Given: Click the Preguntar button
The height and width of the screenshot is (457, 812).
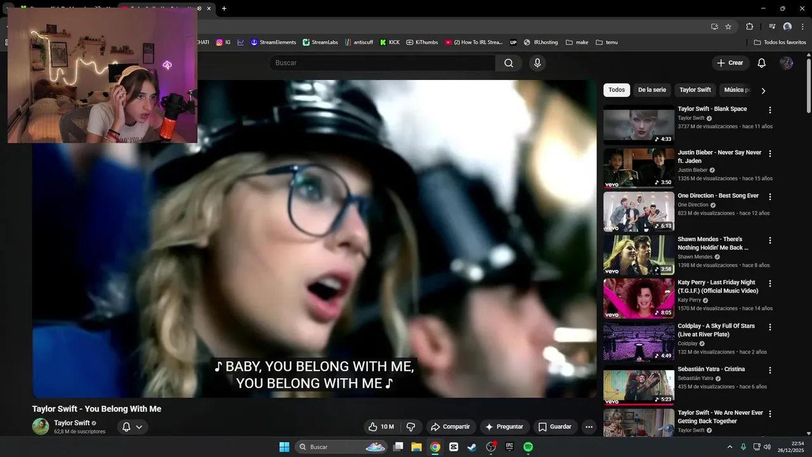Looking at the screenshot, I should (504, 427).
